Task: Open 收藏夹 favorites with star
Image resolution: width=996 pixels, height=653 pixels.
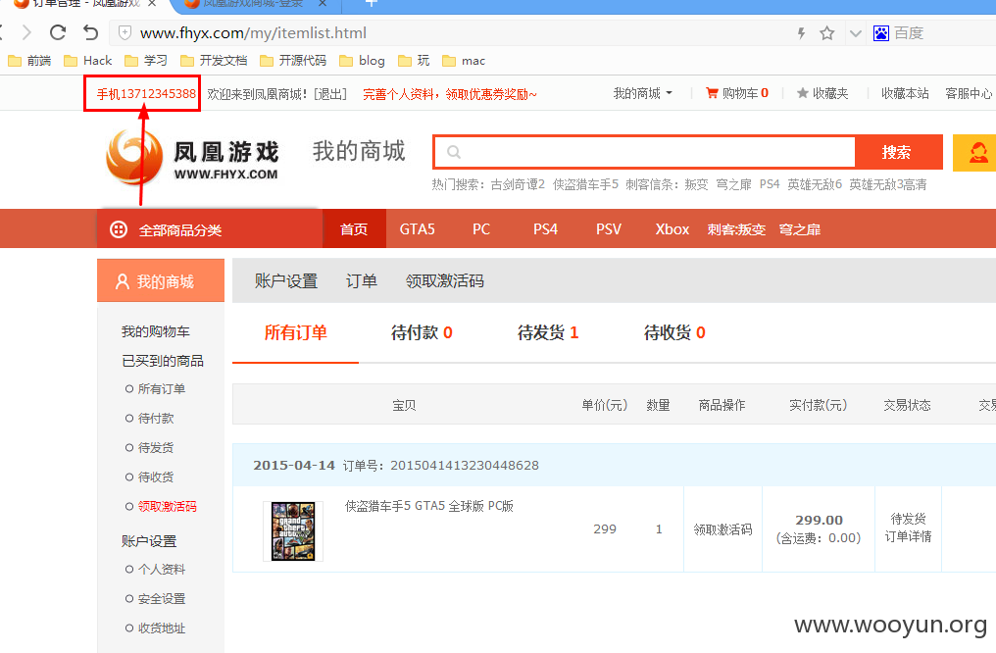Action: coord(822,93)
